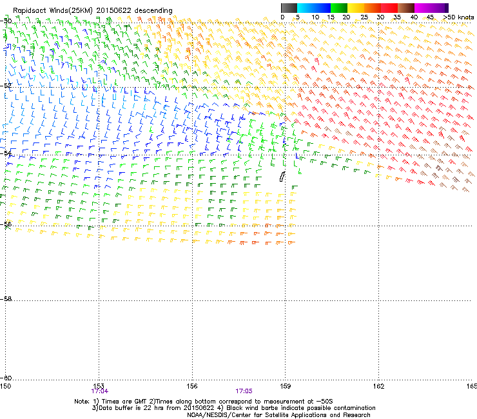The height and width of the screenshot is (419, 477).
Task: Click the longitude label "159"
Action: [x=286, y=386]
